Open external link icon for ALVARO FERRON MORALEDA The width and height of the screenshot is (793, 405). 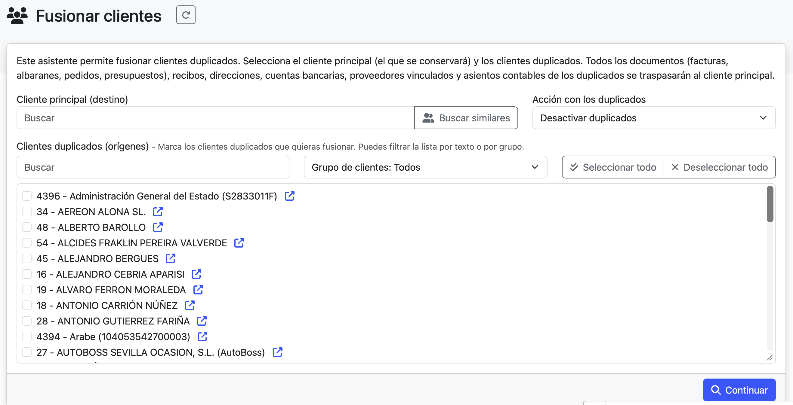tap(198, 290)
